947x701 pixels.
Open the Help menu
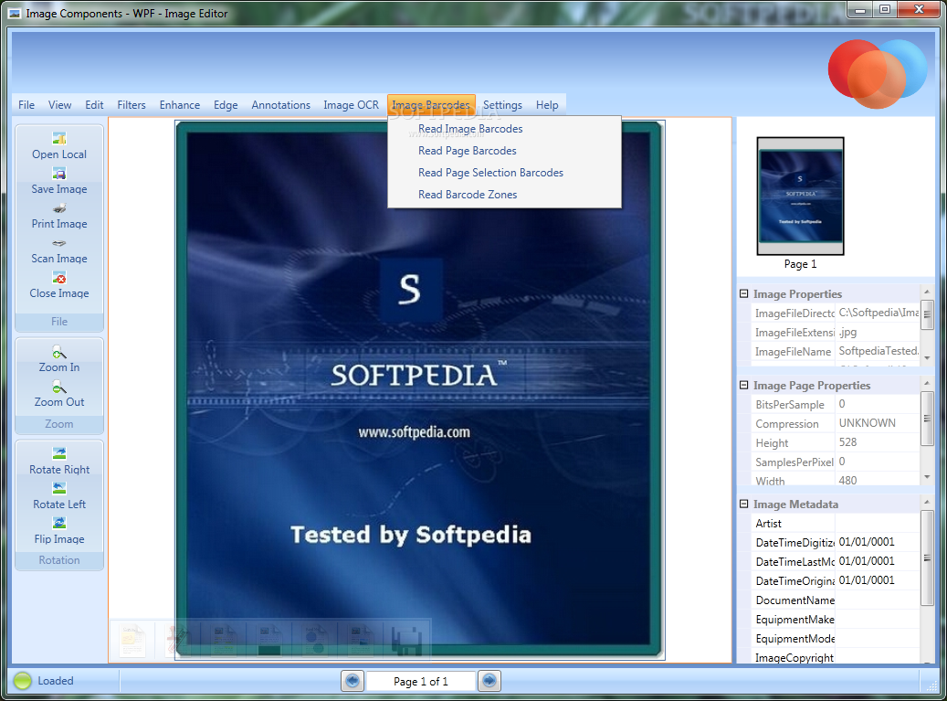(x=547, y=104)
